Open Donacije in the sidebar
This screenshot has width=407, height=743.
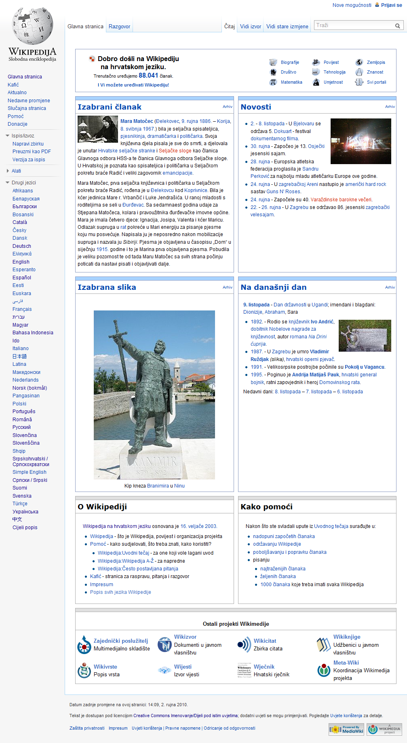(17, 124)
